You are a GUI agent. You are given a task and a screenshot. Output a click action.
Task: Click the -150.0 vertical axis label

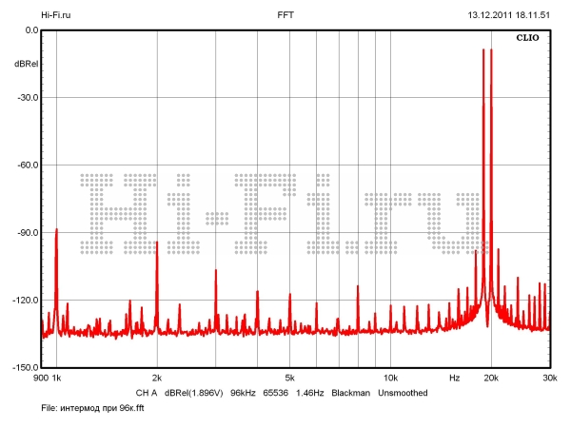pos(23,367)
